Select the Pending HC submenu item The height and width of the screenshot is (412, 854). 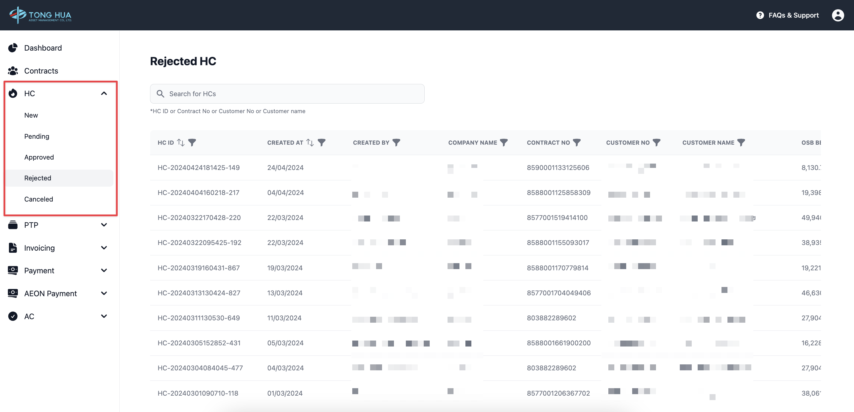[x=36, y=136]
